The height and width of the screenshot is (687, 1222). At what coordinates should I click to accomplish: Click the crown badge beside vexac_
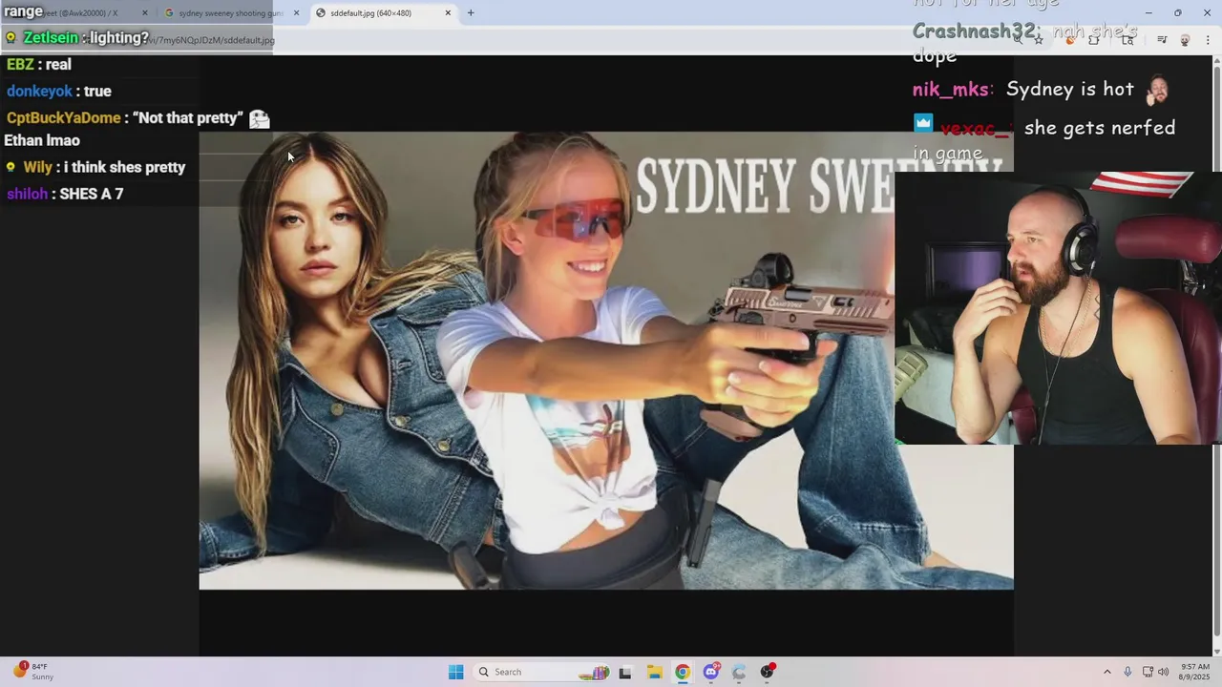923,123
